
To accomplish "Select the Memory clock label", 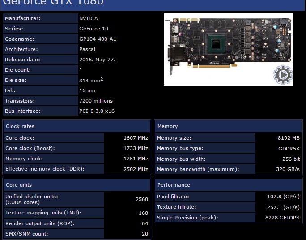I will (x=24, y=159).
